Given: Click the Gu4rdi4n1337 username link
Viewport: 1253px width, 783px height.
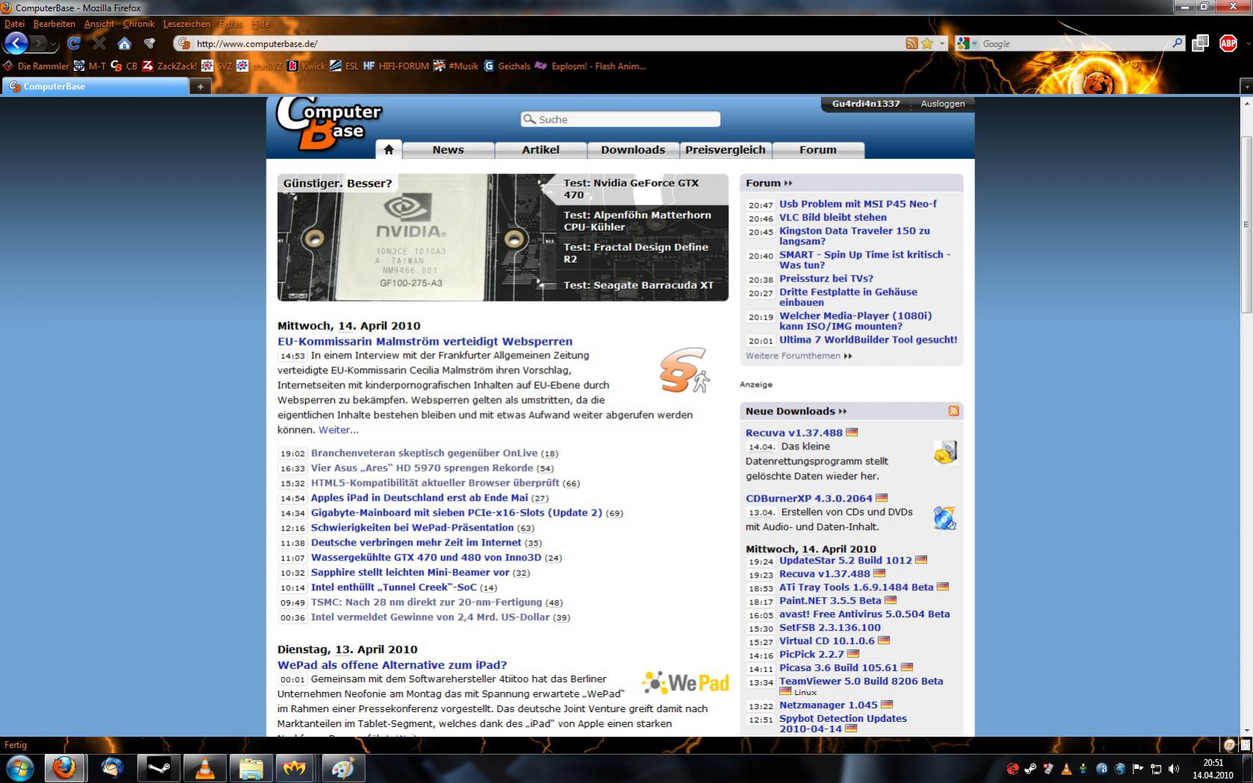Looking at the screenshot, I should (866, 104).
